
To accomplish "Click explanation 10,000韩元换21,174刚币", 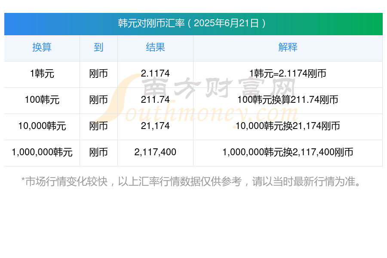I will tap(288, 126).
